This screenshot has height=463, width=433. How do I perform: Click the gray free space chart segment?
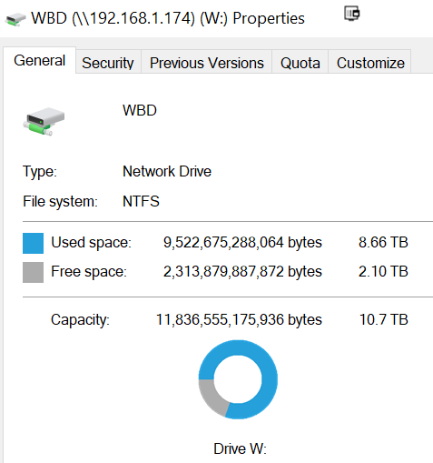click(x=212, y=398)
